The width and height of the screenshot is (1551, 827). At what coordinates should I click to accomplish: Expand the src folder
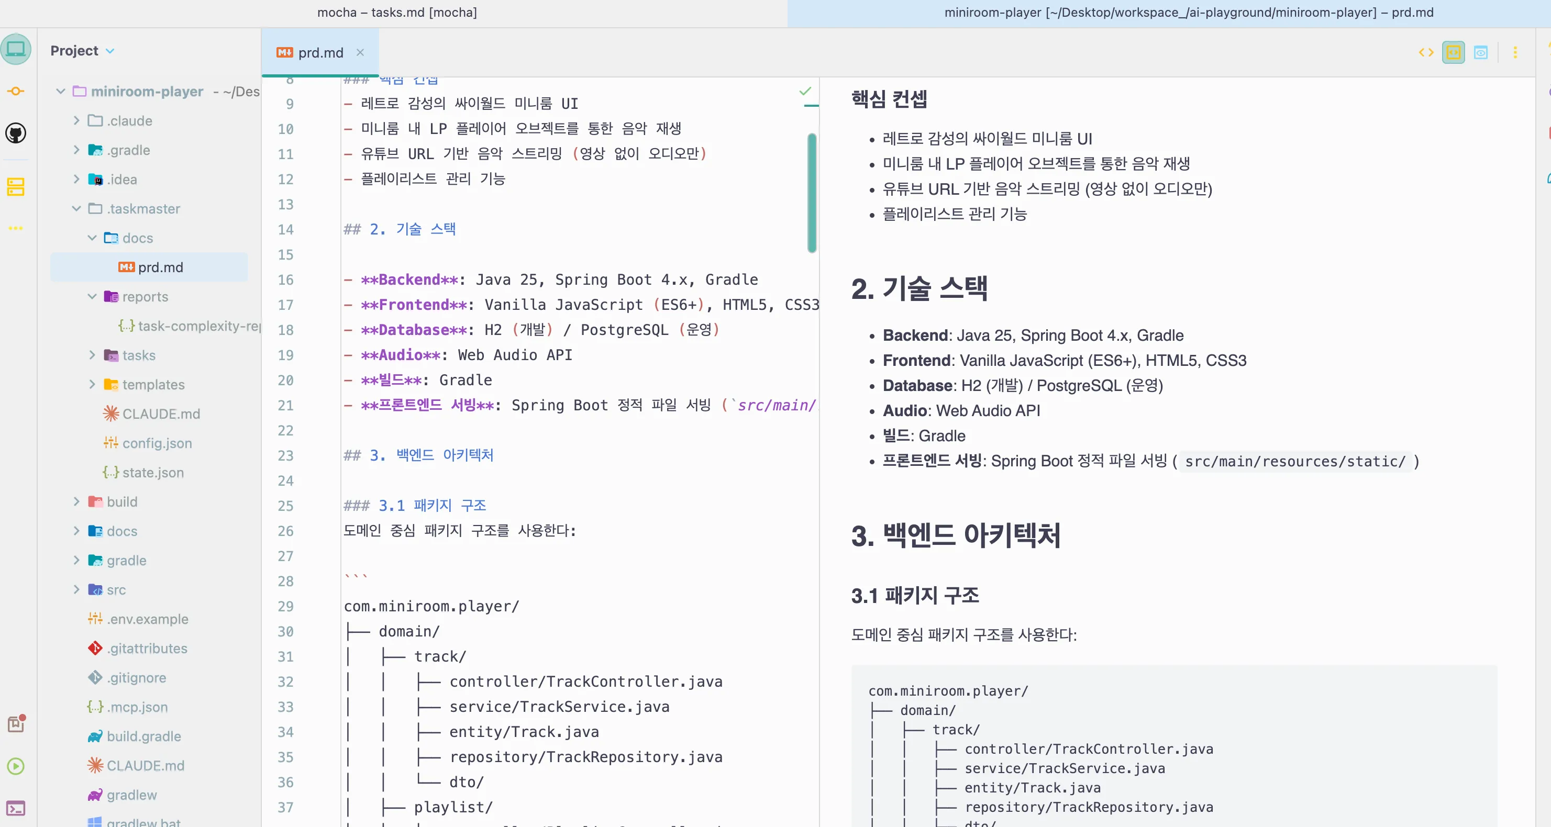pyautogui.click(x=76, y=589)
